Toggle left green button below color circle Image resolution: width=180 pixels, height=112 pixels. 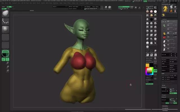pos(3,59)
